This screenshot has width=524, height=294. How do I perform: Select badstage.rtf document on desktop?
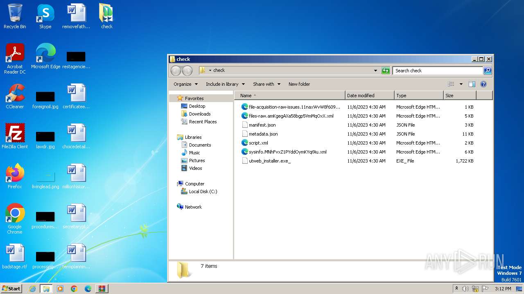[15, 256]
